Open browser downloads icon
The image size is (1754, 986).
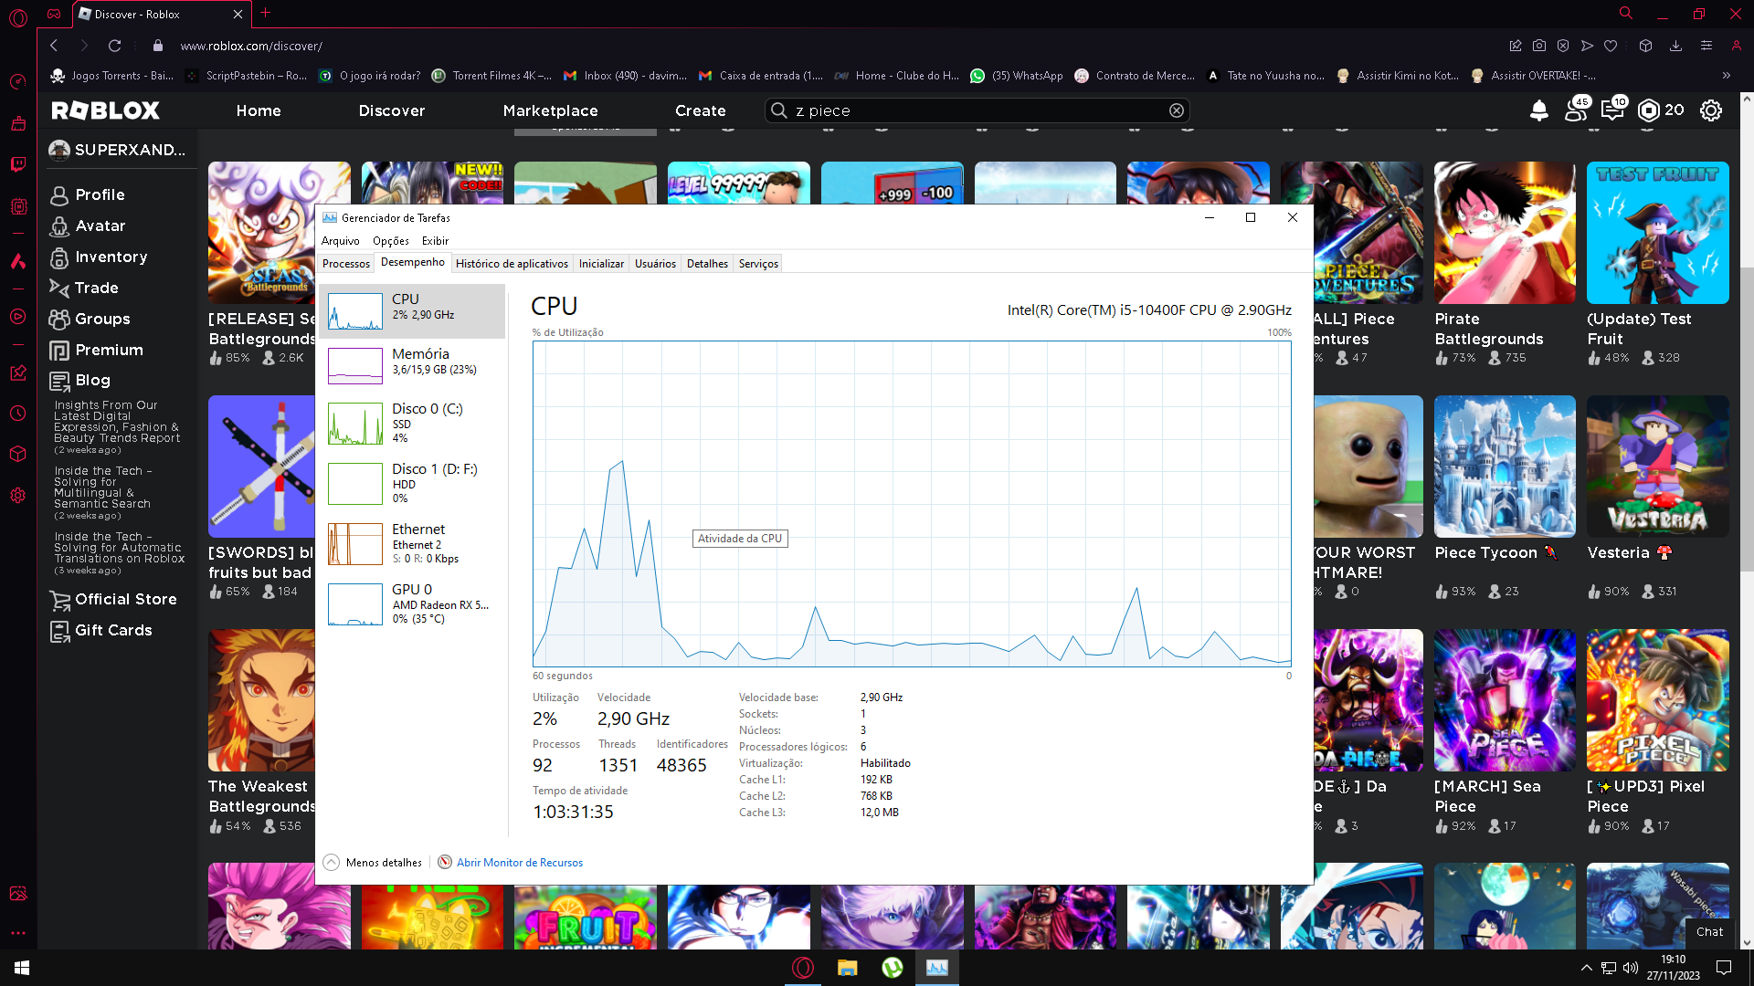(1675, 46)
